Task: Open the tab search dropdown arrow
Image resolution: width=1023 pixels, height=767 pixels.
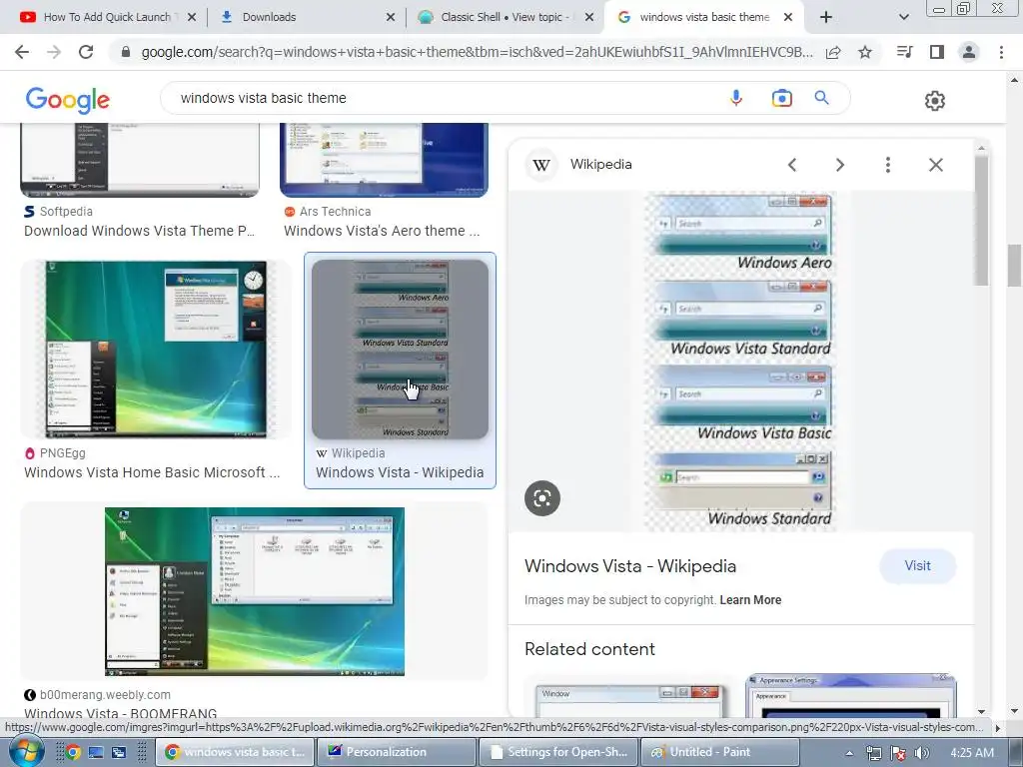Action: [903, 17]
